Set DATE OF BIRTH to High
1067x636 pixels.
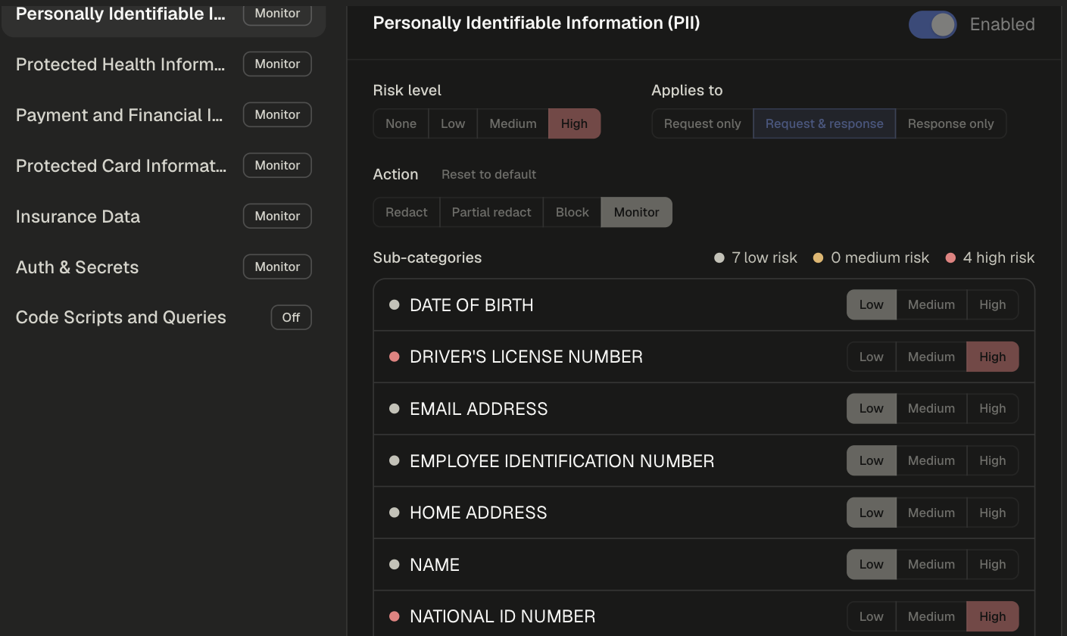992,304
